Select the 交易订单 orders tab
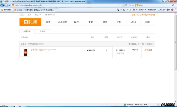177x107 pixels. tap(27, 31)
